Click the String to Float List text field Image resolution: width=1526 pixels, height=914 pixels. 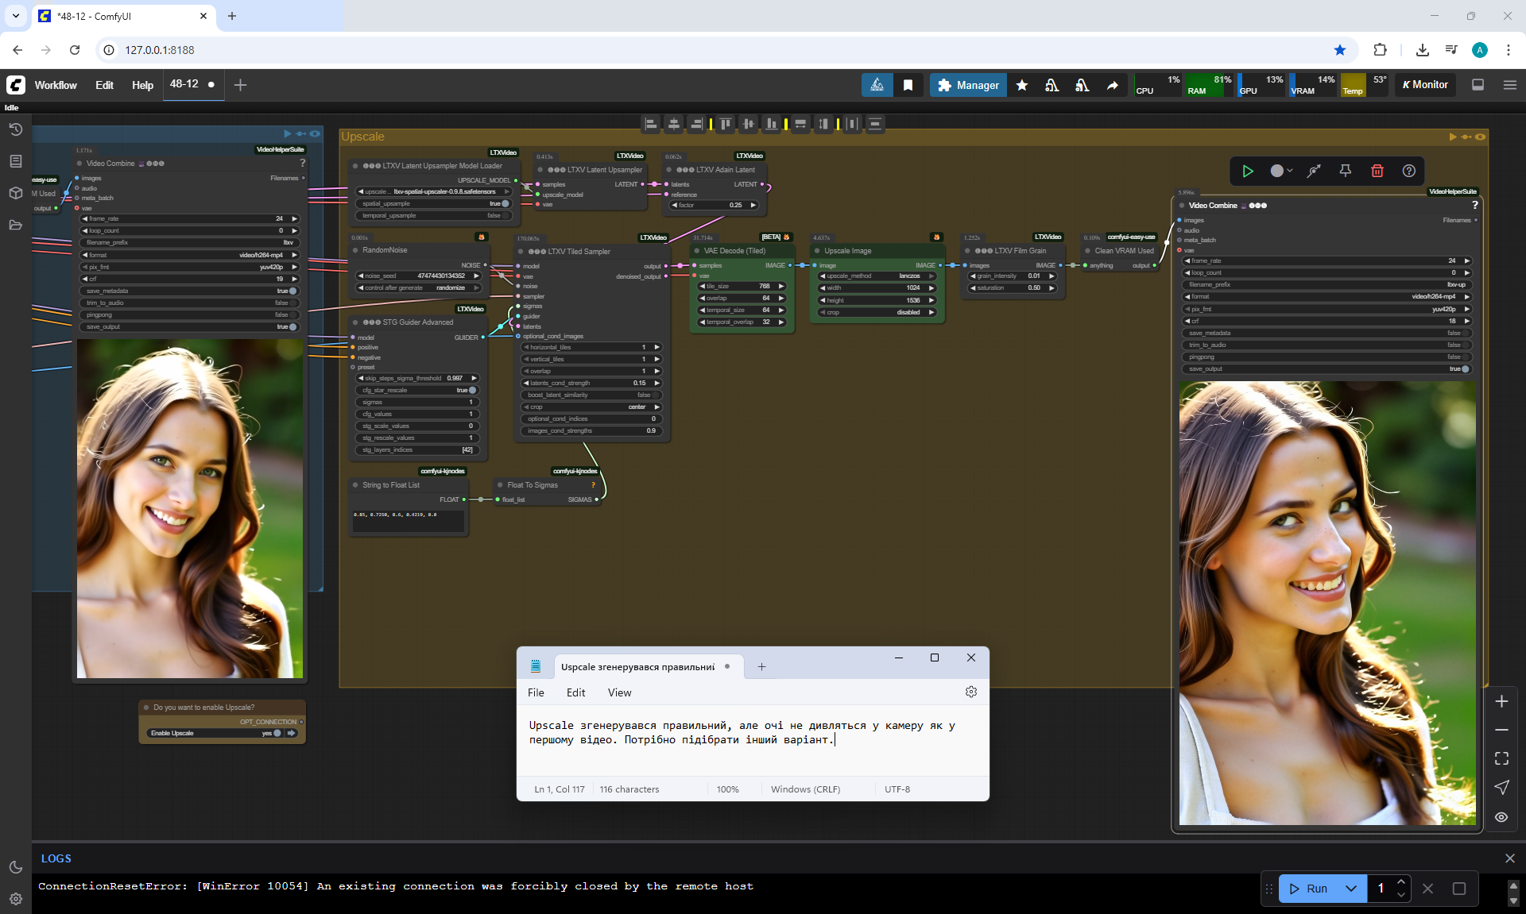pos(409,520)
